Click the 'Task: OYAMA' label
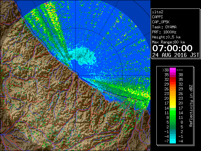 164,27
